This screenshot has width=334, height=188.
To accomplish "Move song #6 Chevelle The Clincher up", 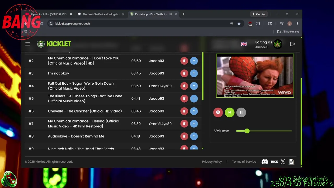I will [194, 111].
